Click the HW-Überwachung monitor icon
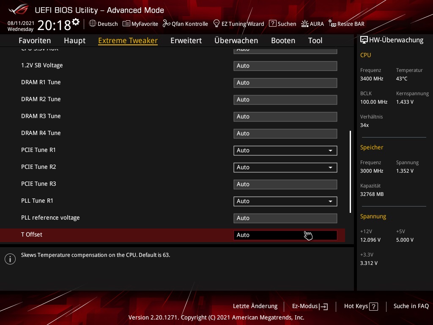The width and height of the screenshot is (433, 325). click(x=364, y=40)
